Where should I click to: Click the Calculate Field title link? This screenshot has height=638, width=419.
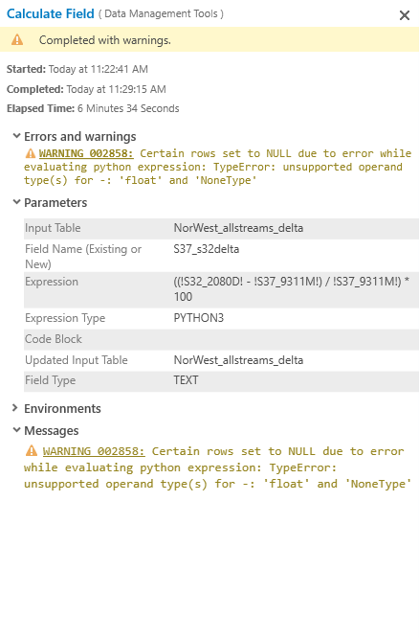pyautogui.click(x=51, y=13)
